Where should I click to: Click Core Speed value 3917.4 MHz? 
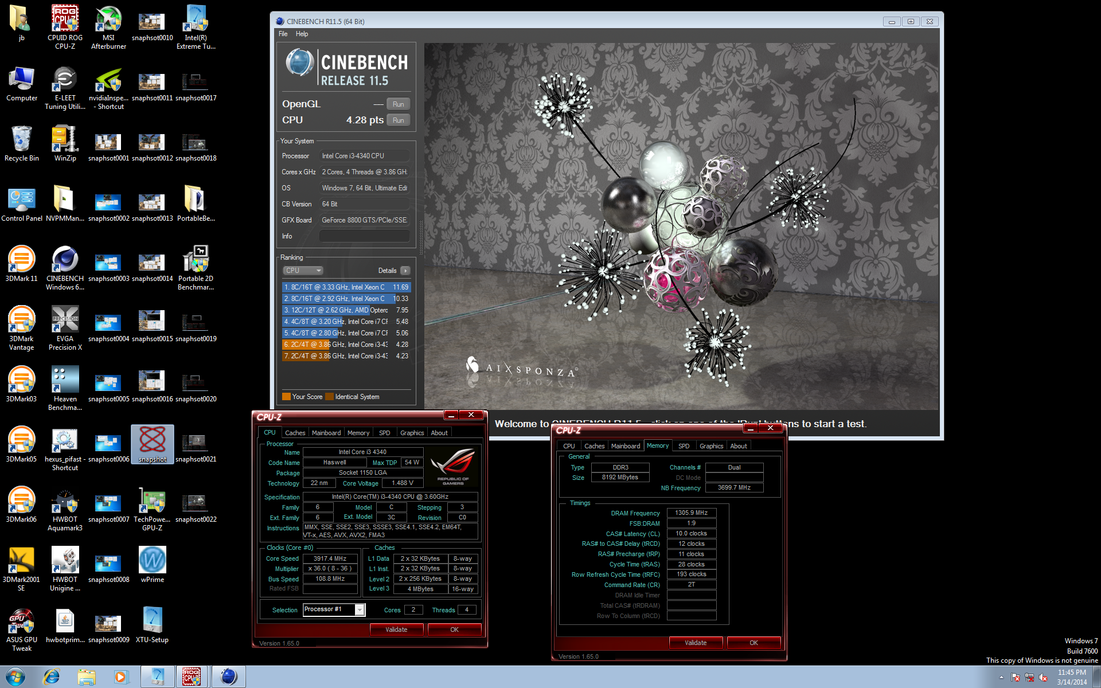[x=330, y=558]
